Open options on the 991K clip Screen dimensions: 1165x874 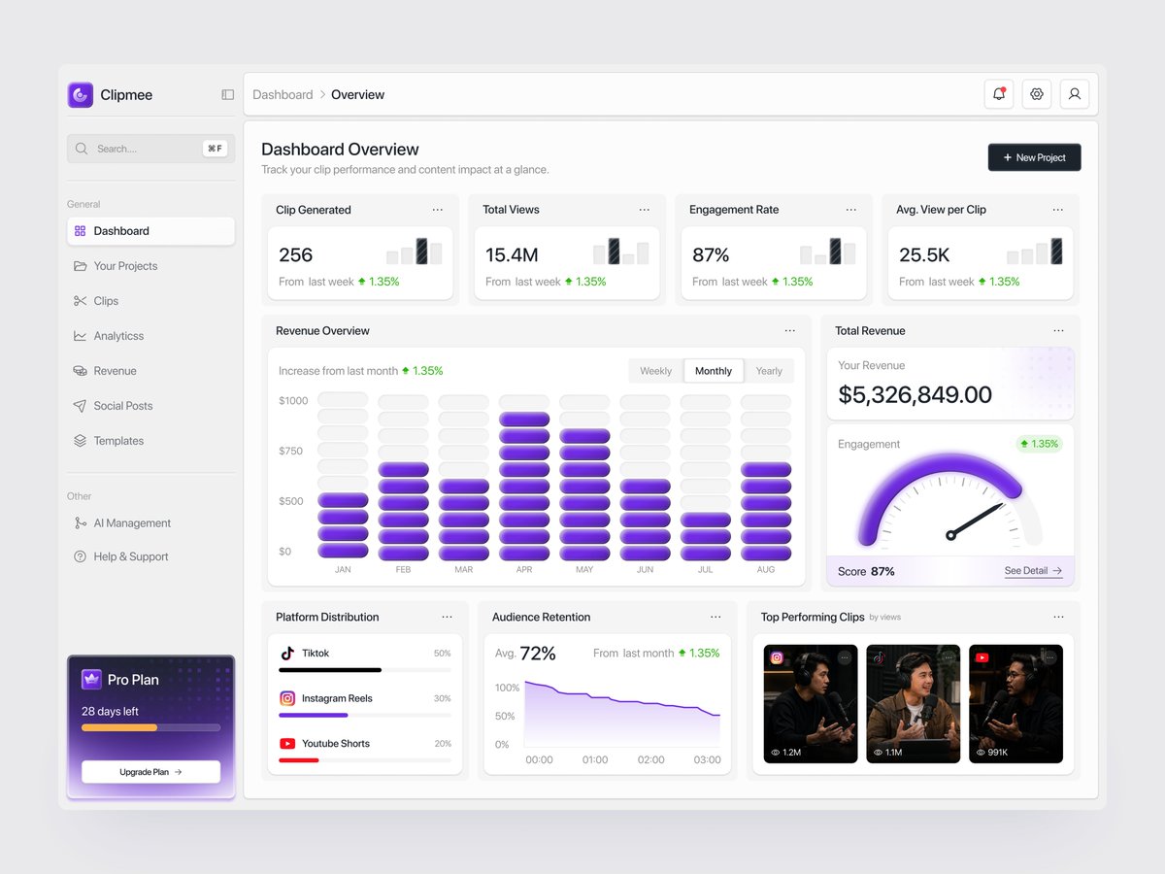[1050, 657]
